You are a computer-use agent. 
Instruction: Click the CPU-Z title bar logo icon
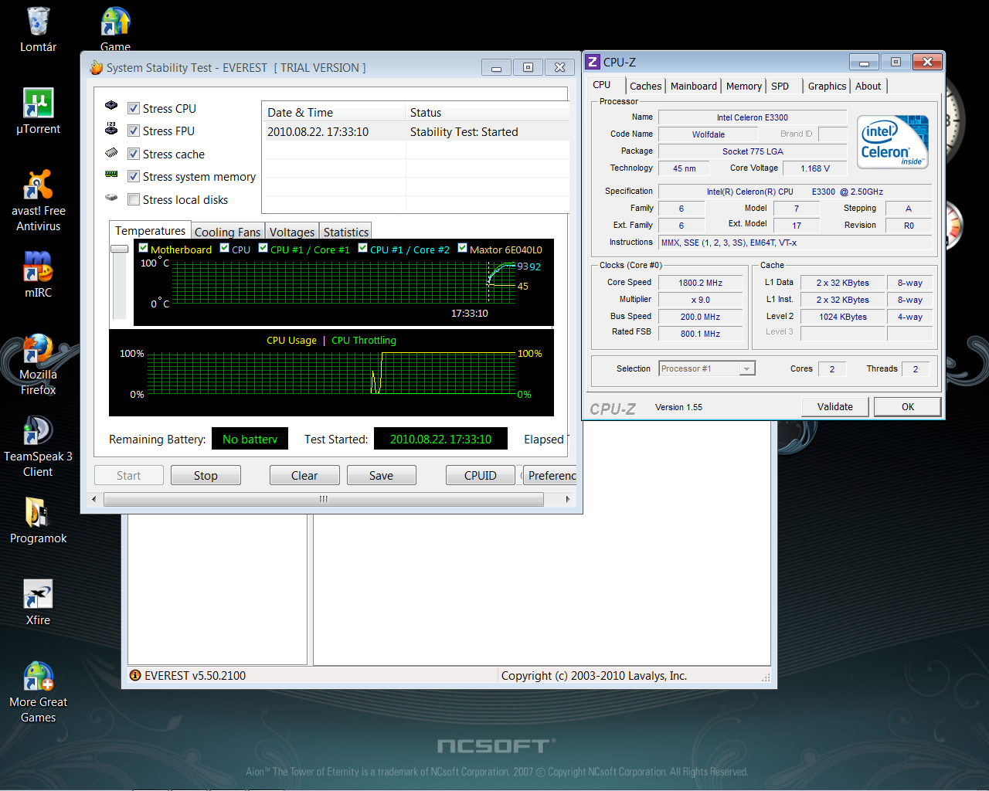point(593,62)
